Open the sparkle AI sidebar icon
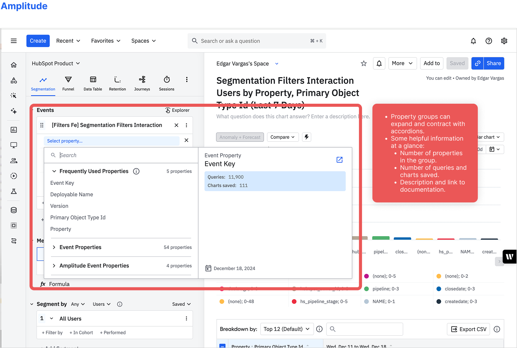The width and height of the screenshot is (517, 348). 14,111
